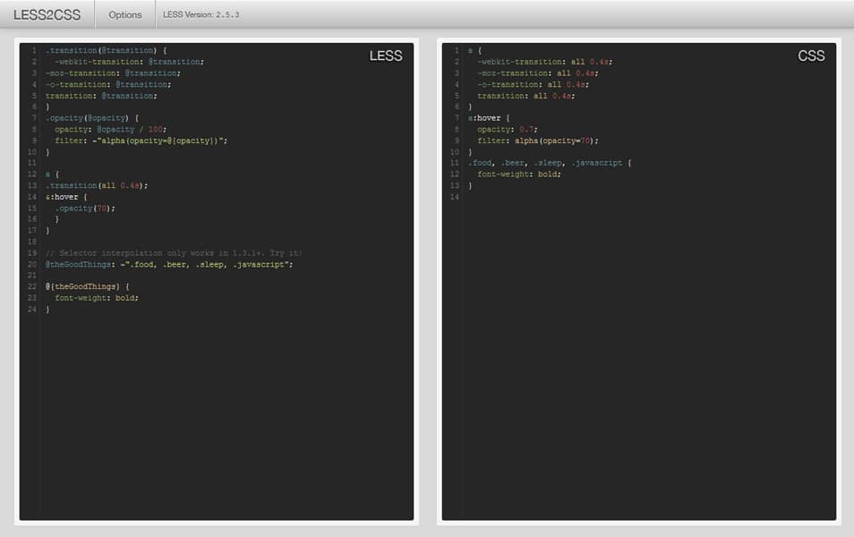Click '@{theGoodThings} {' line
This screenshot has width=854, height=537.
87,286
